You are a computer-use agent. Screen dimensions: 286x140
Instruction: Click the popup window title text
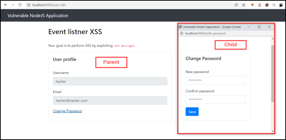click(x=212, y=27)
